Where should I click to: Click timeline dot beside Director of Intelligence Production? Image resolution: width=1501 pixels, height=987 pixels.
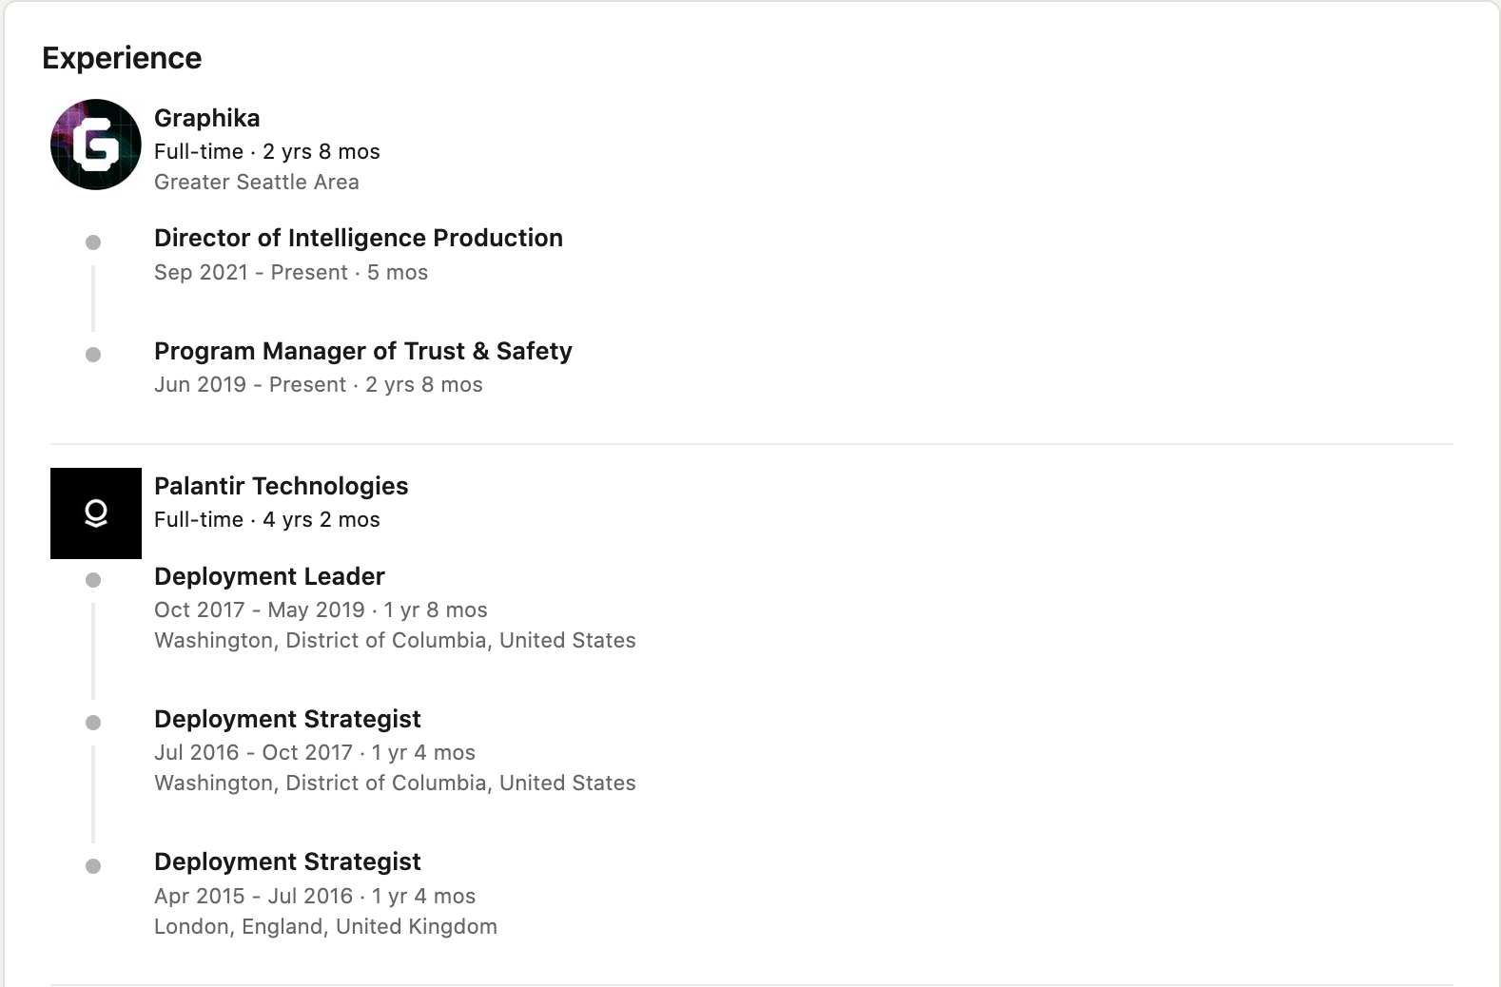tap(93, 242)
